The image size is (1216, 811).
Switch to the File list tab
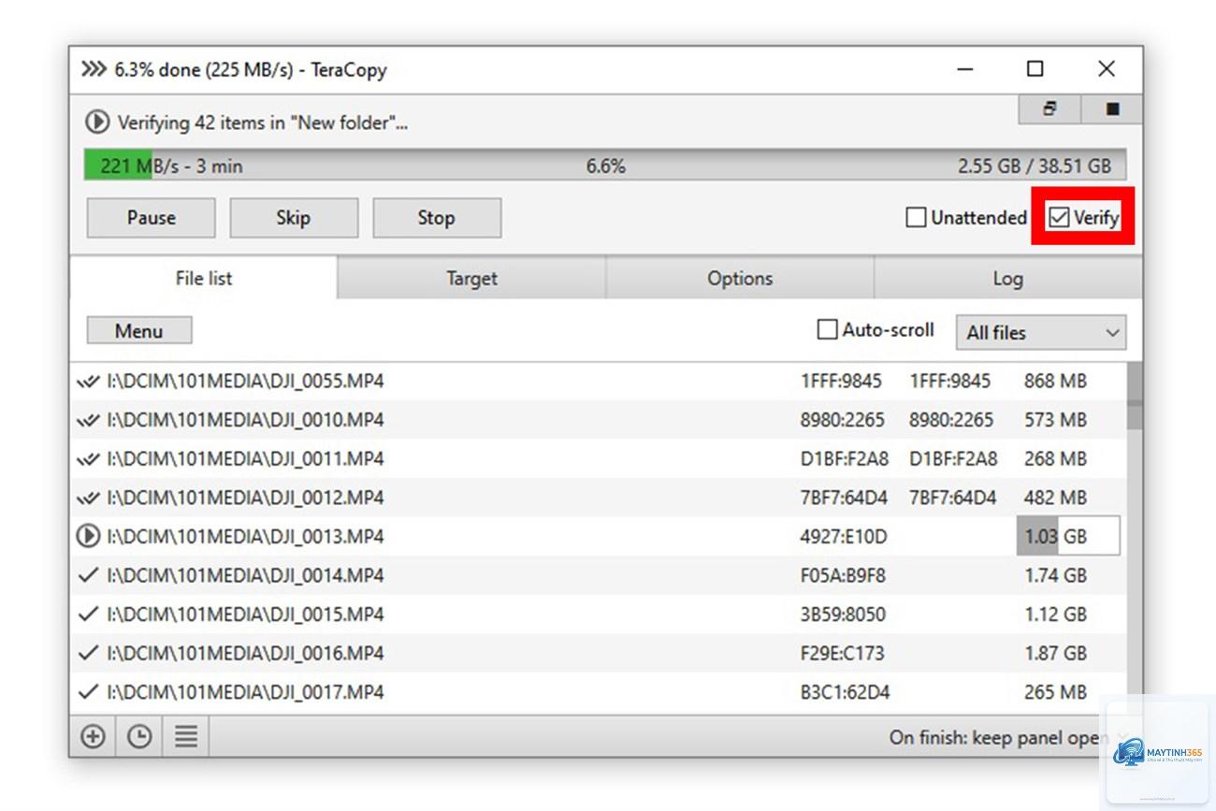204,278
